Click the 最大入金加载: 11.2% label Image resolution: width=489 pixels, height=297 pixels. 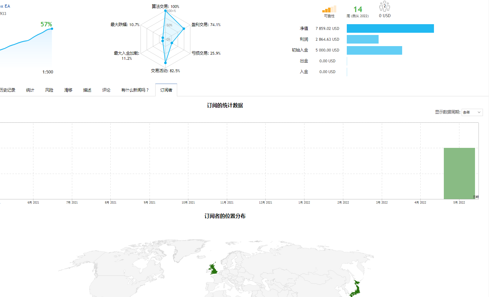(x=127, y=56)
